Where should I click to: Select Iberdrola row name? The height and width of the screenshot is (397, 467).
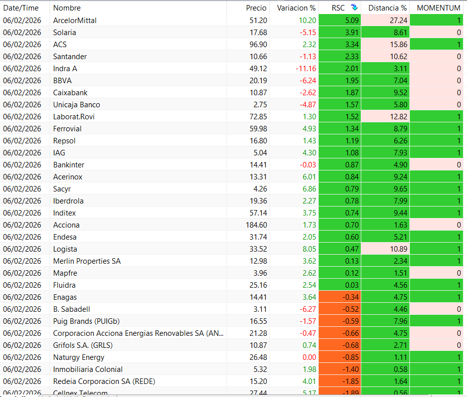click(68, 201)
